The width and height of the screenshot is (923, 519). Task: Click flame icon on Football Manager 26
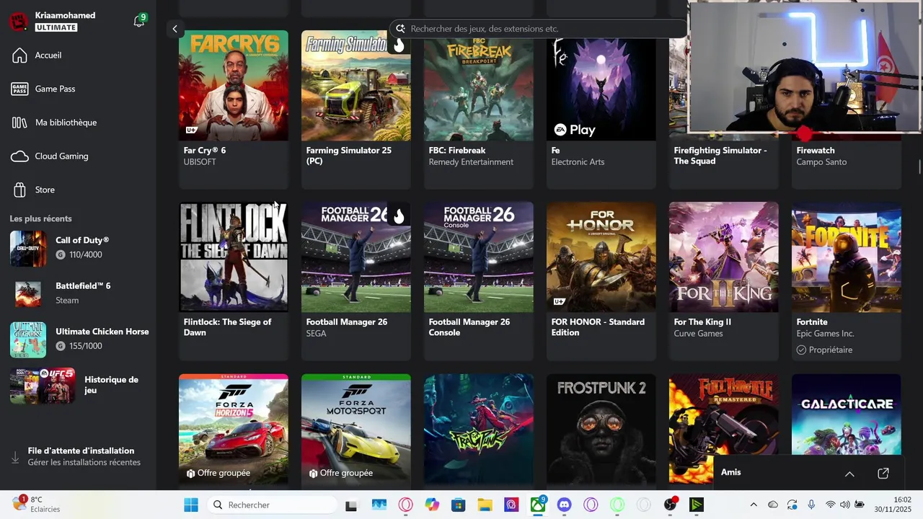pos(399,216)
